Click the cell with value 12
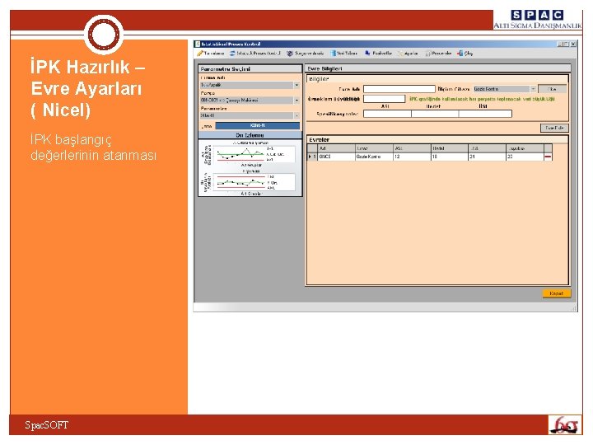The height and width of the screenshot is (445, 593). pos(412,157)
